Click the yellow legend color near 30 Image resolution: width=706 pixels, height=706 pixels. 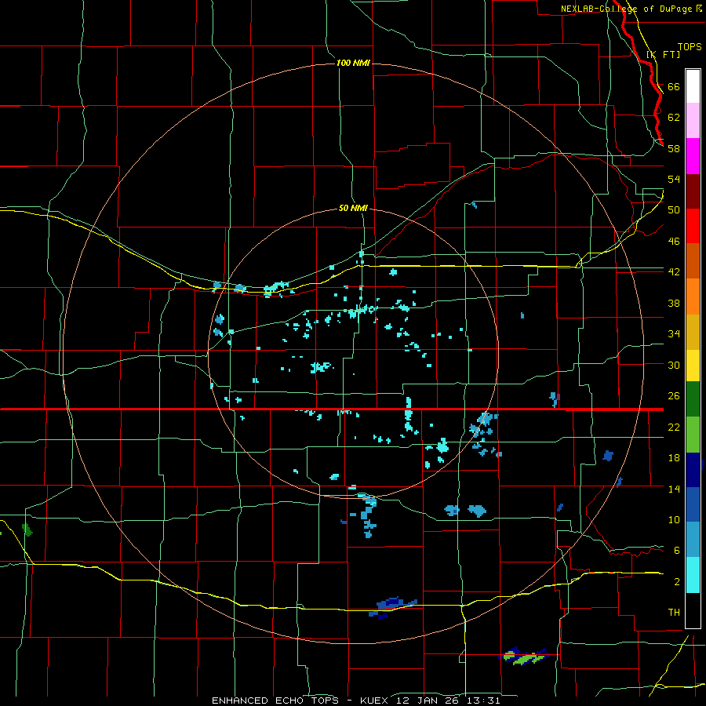coord(693,365)
